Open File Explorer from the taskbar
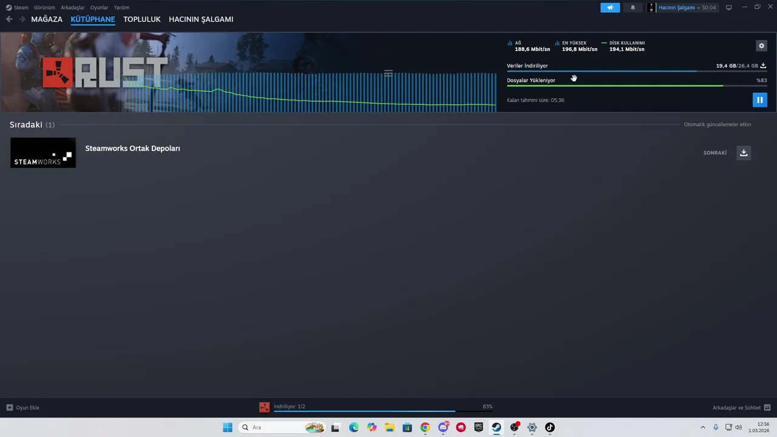Viewport: 777px width, 437px height. pos(389,427)
